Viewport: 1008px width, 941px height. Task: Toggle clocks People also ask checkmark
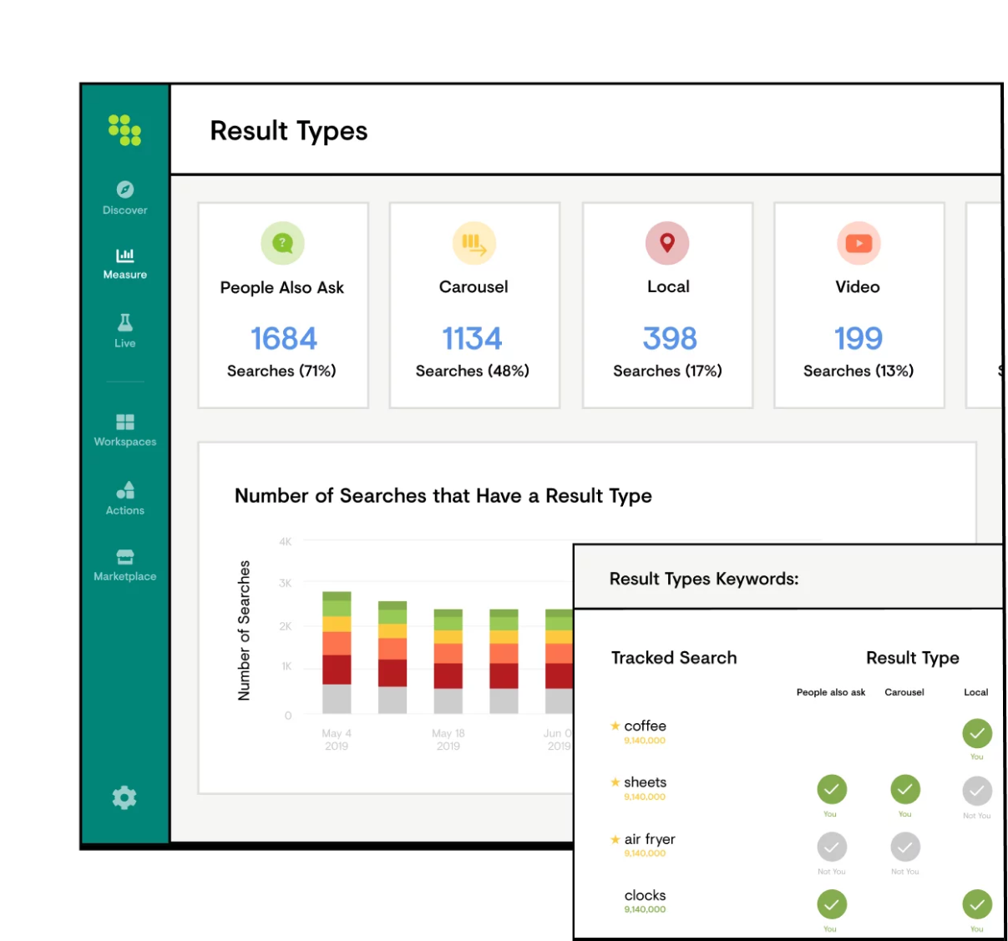coord(832,904)
